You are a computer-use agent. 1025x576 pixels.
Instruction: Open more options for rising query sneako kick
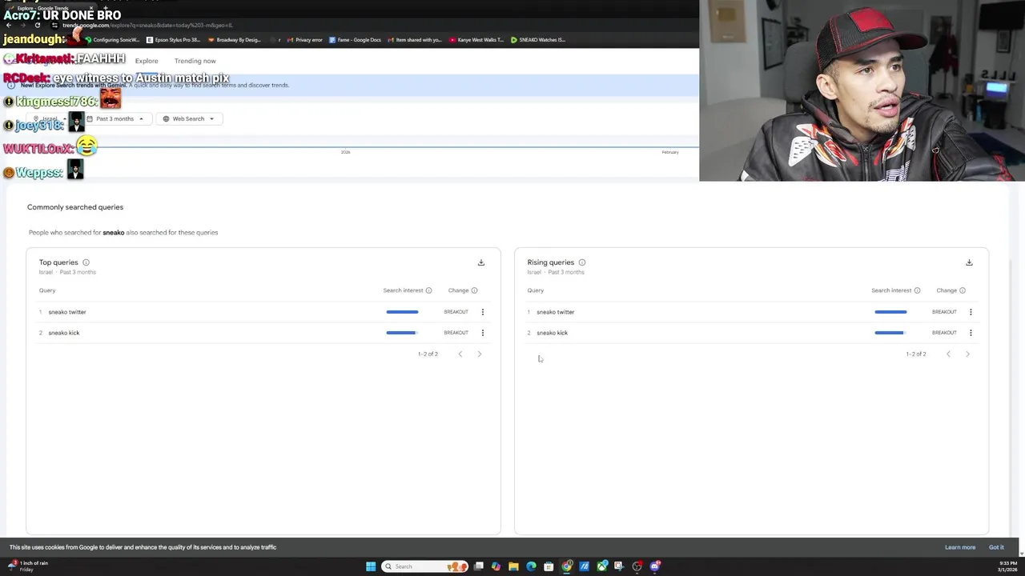tap(971, 333)
